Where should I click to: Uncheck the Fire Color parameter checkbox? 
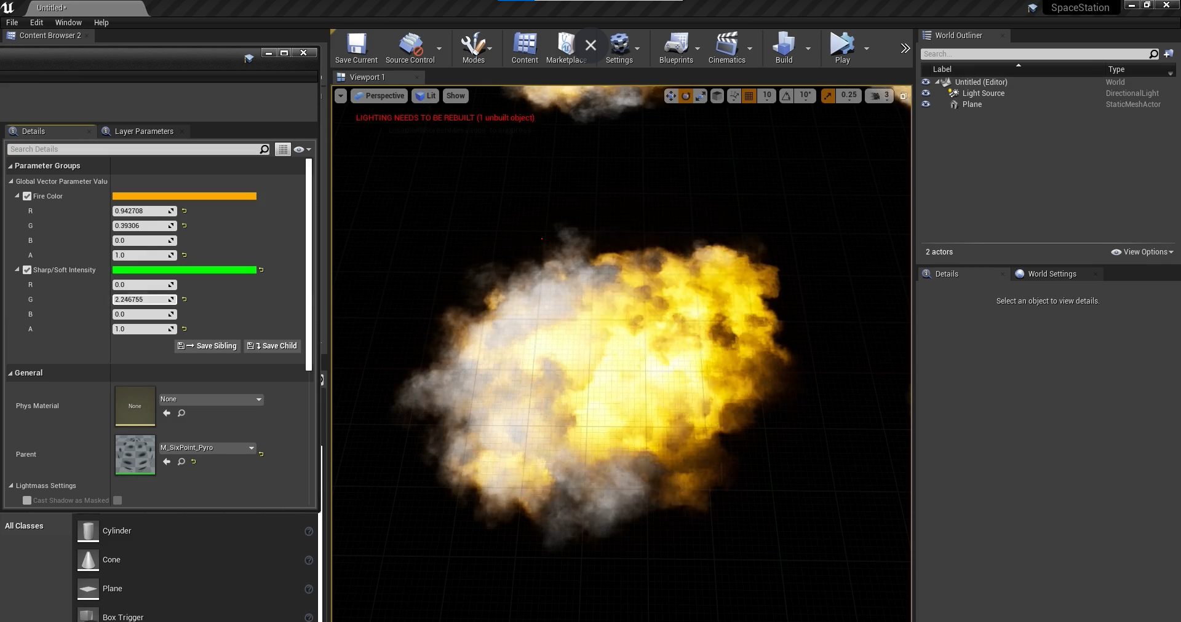[x=27, y=196]
